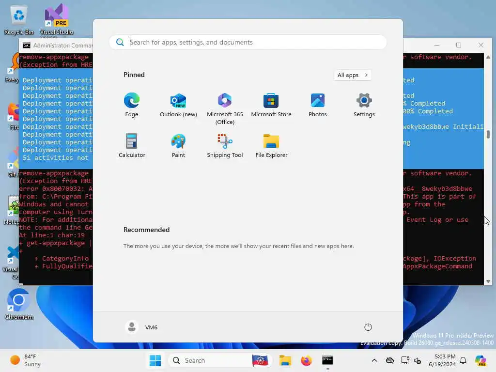496x372 pixels.
Task: Click the Command Prompt vertical scrollbar thumb
Action: 488,135
